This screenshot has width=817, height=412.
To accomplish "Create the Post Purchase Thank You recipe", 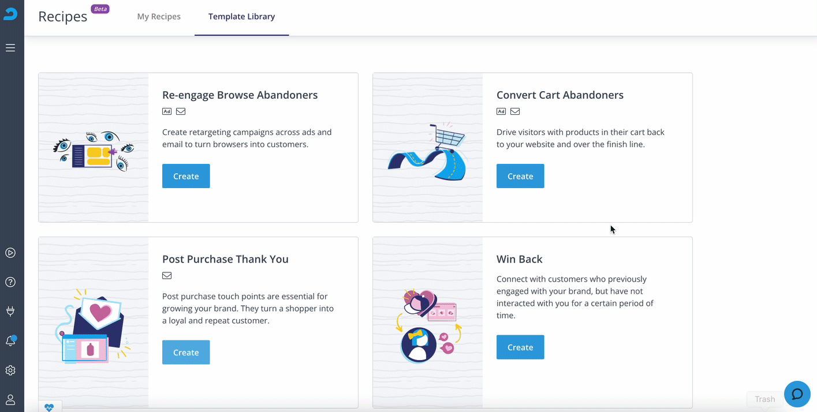I will pos(186,352).
